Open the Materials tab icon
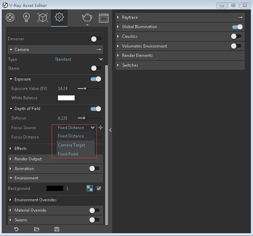Image resolution: width=253 pixels, height=236 pixels. pos(10,17)
